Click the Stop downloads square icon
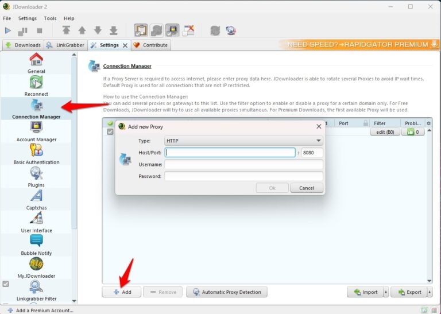Viewport: 441px width, 314px height. click(x=39, y=30)
